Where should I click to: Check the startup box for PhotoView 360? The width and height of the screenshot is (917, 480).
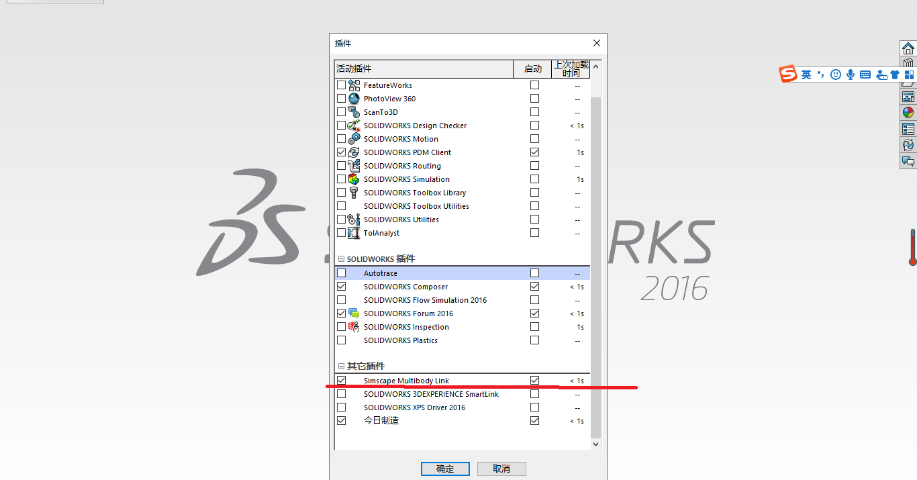[x=534, y=98]
